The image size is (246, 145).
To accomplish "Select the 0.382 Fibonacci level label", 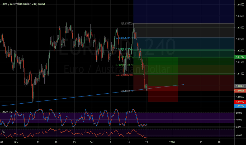I will 124,65.
